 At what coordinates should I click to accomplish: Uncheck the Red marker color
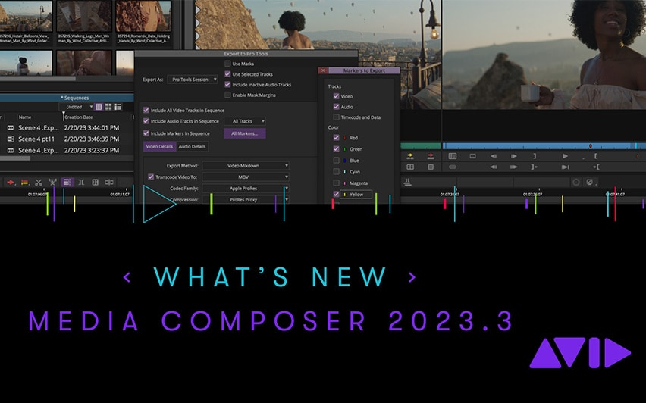336,137
